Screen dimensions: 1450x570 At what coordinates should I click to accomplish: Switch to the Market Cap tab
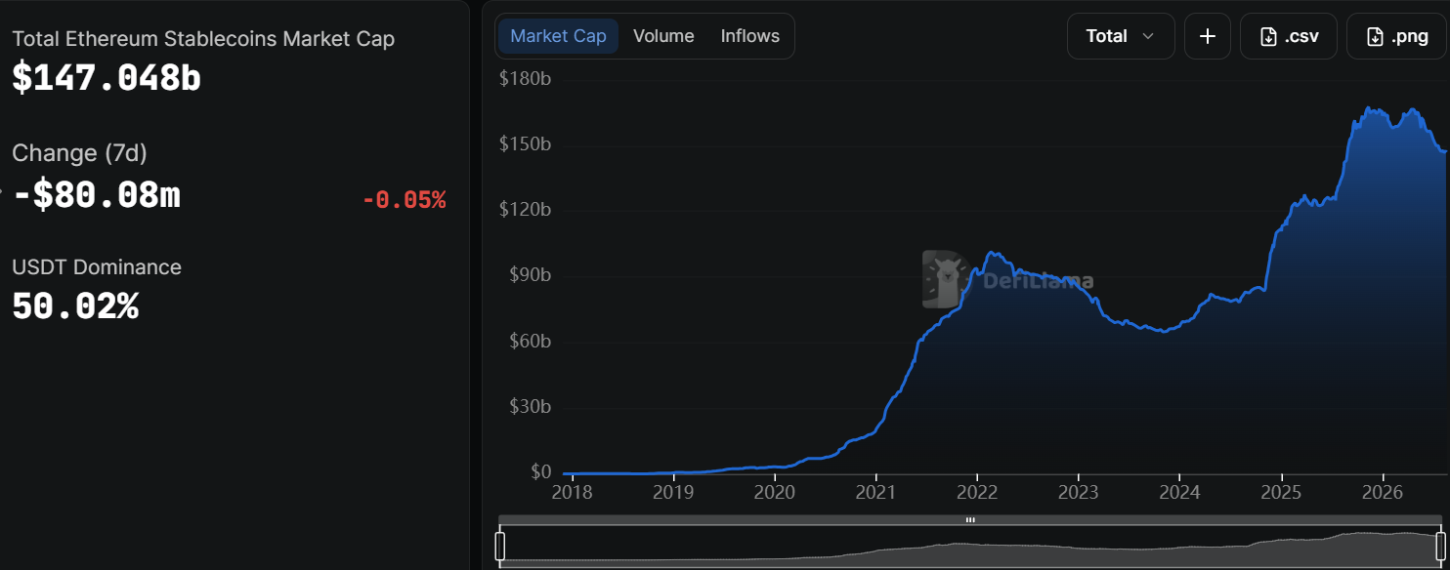[x=558, y=36]
